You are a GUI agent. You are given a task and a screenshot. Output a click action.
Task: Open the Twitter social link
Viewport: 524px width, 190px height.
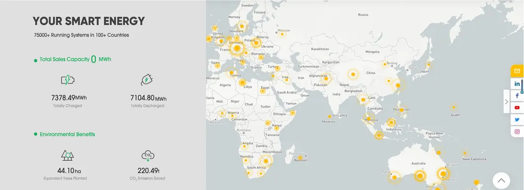point(517,119)
